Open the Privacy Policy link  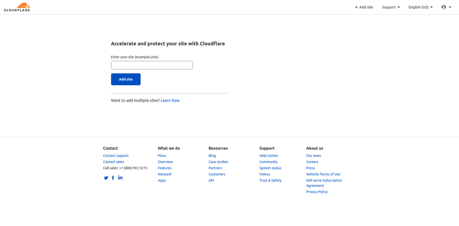pyautogui.click(x=317, y=192)
